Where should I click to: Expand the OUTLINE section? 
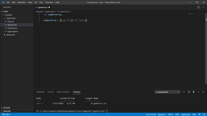point(2,108)
